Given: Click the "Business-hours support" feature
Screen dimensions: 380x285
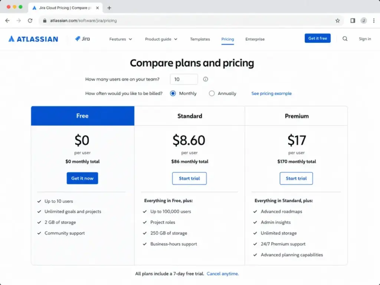Looking at the screenshot, I should click(174, 244).
